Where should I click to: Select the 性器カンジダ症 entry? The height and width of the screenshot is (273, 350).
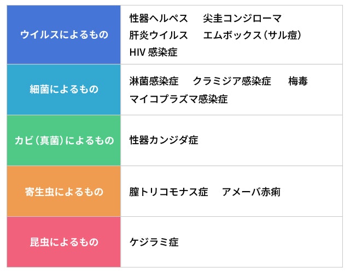tap(164, 140)
